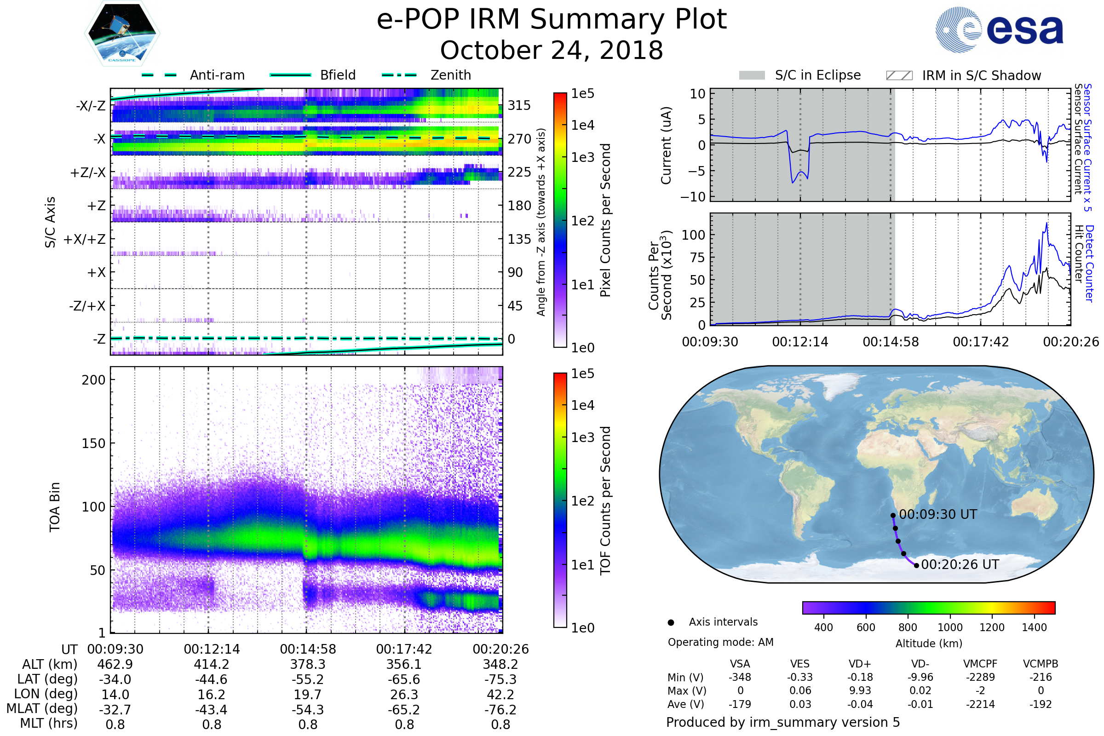Viewport: 1104px width, 736px height.
Task: Click the 00:14:58 UT label under TOA plot
Action: tap(308, 649)
